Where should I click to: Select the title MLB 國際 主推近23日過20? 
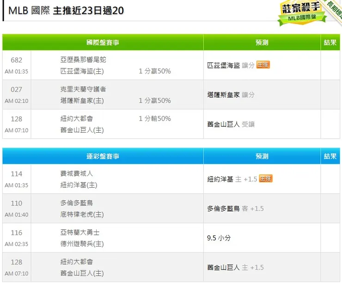(66, 11)
